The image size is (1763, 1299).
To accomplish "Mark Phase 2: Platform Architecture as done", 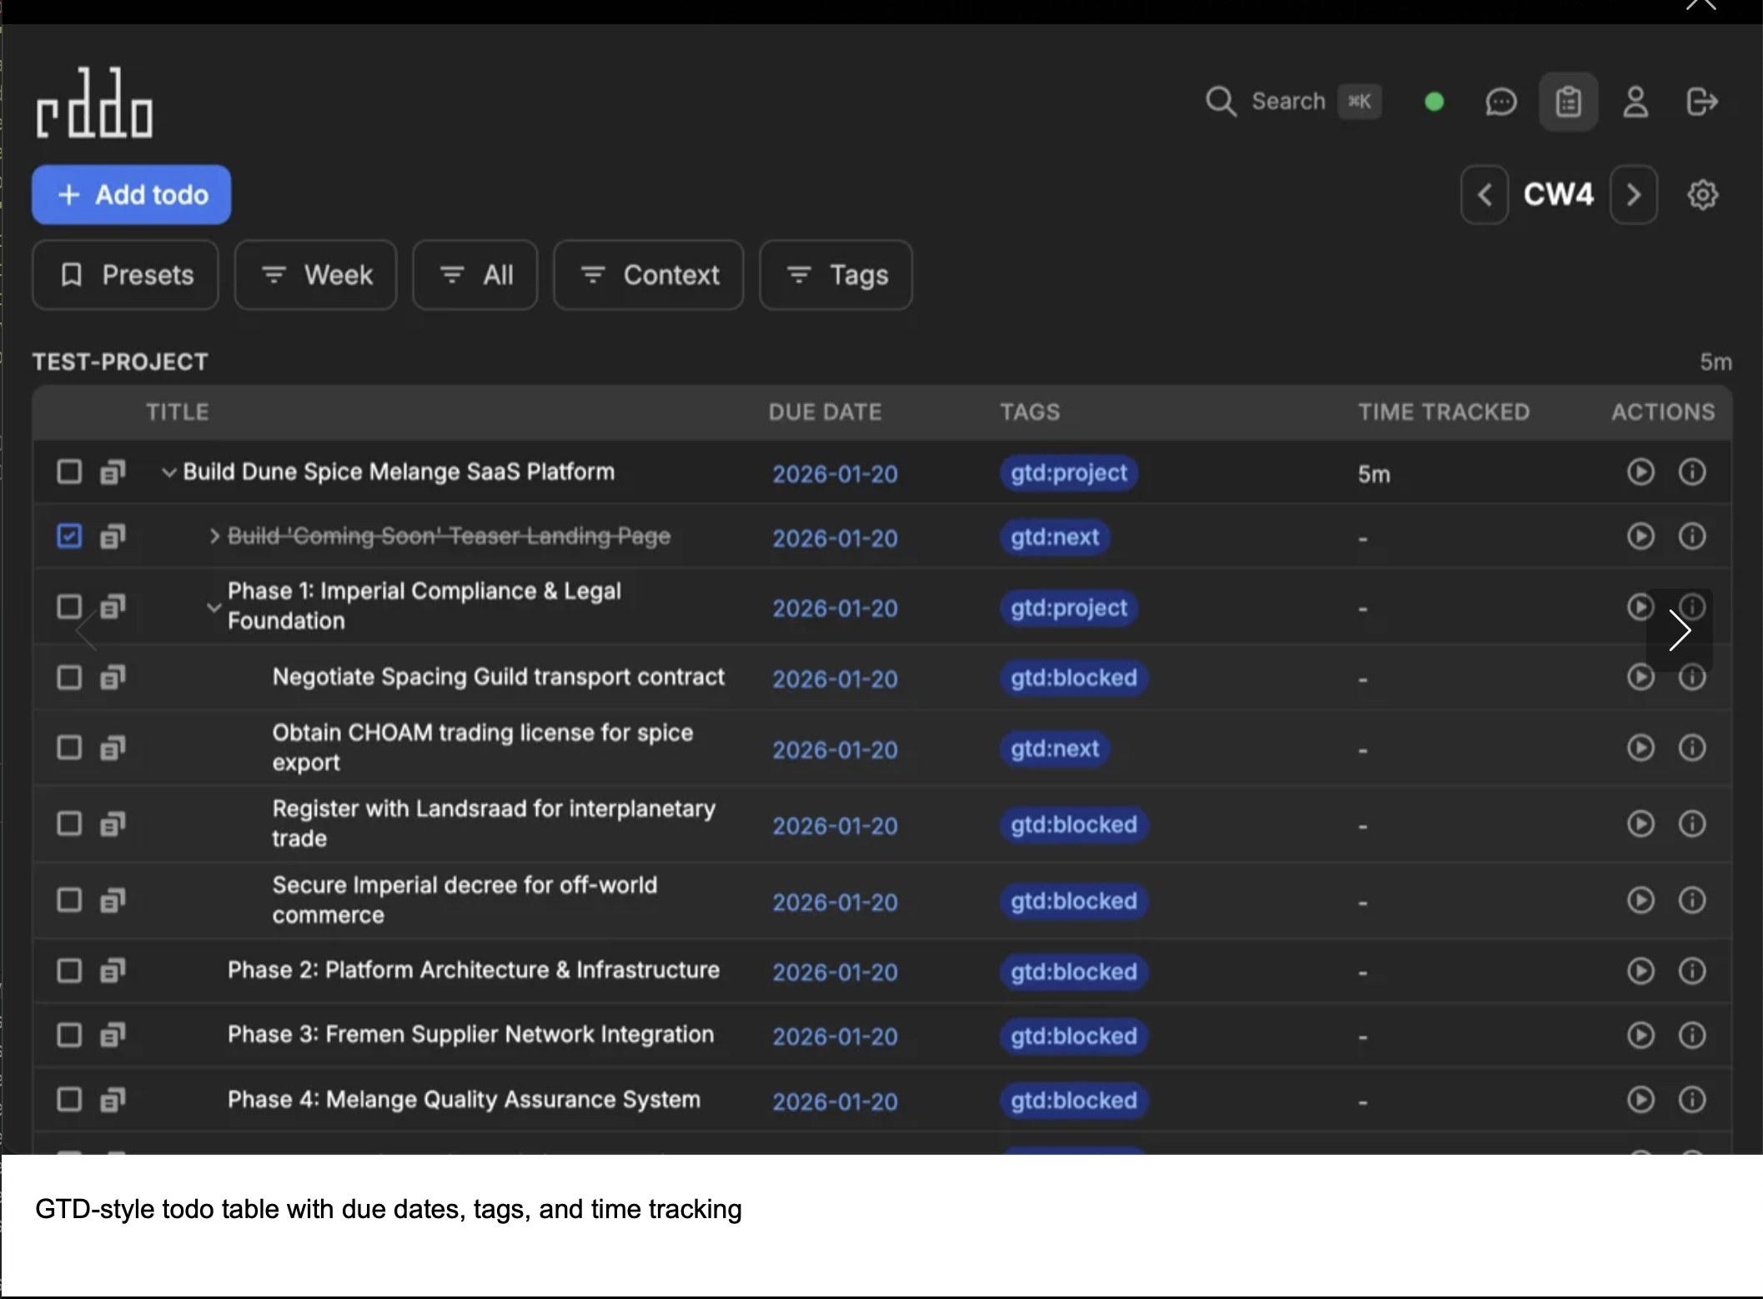I will click(68, 970).
